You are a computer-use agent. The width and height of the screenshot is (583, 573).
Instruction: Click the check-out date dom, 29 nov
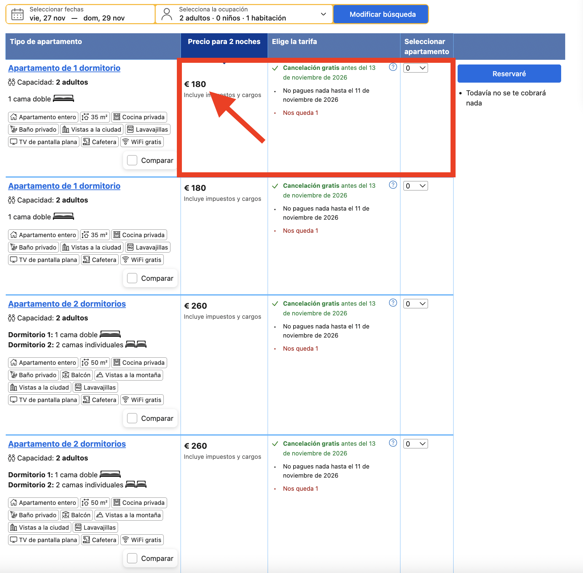tap(104, 18)
